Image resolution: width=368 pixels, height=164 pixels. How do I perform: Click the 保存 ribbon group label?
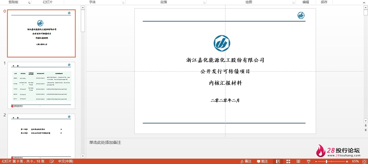[324, 2]
